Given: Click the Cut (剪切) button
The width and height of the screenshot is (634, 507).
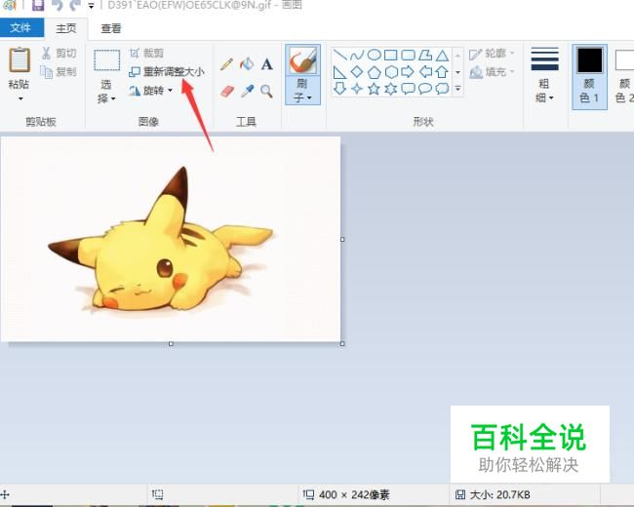Looking at the screenshot, I should click(59, 53).
